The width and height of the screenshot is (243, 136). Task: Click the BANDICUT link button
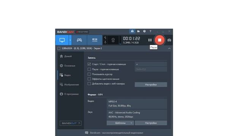[71, 123]
